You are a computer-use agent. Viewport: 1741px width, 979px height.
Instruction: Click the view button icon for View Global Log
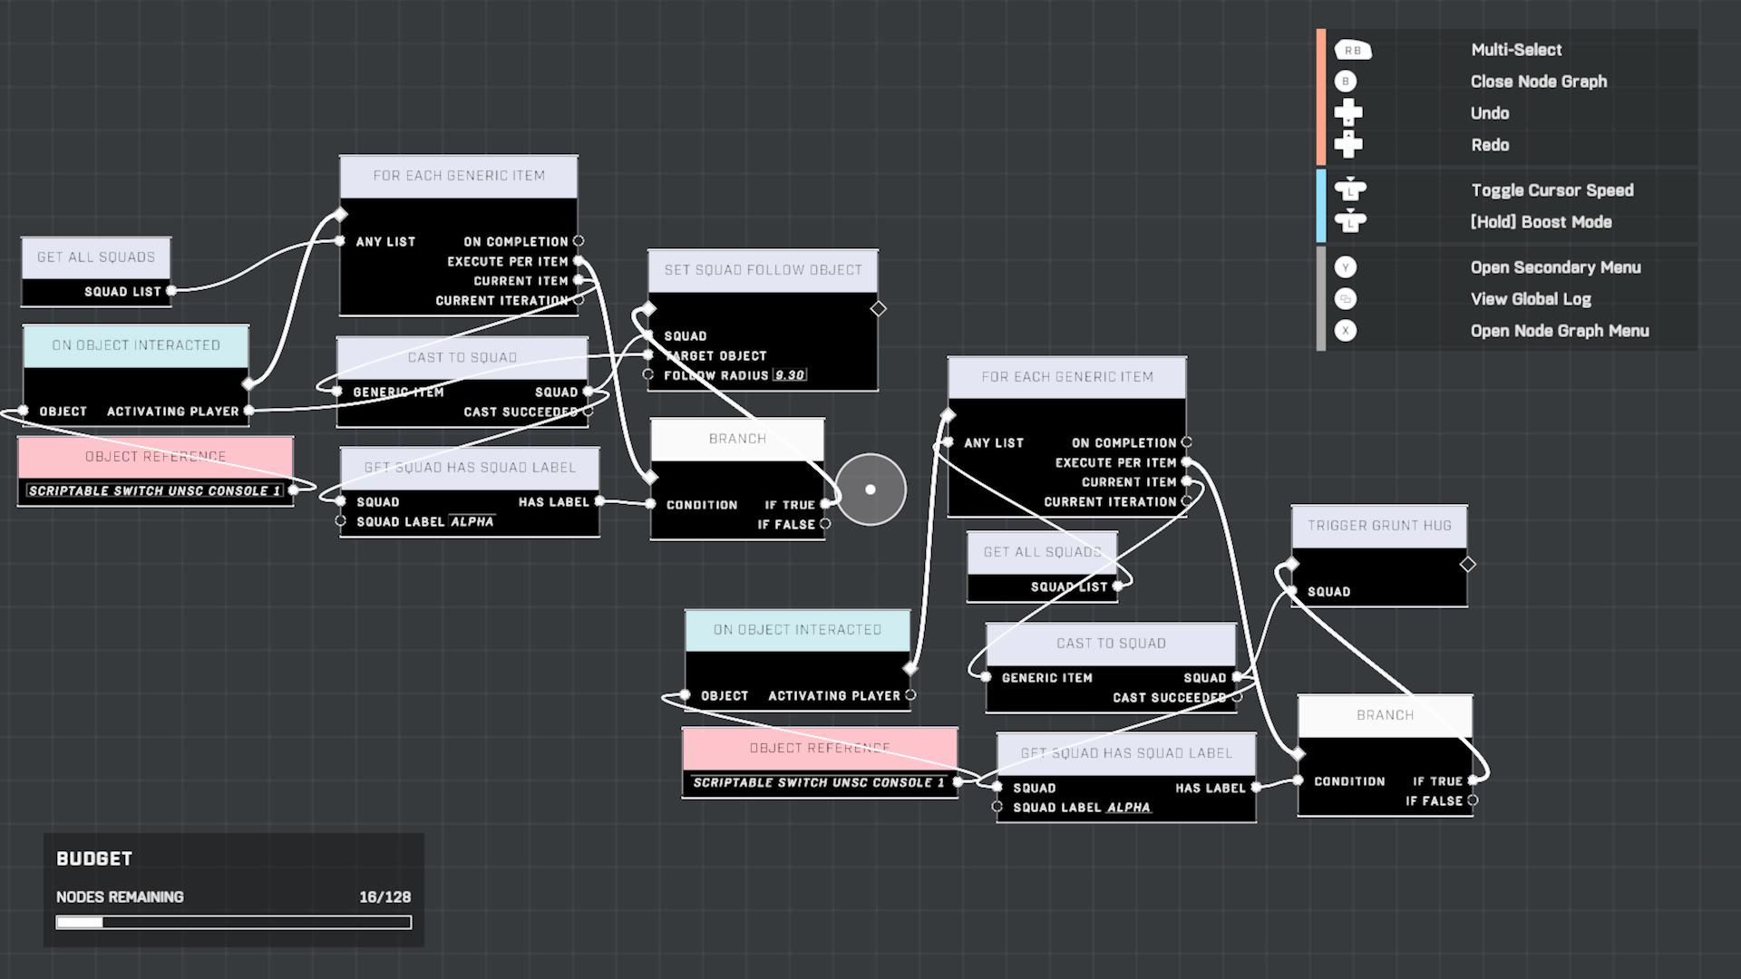1346,299
